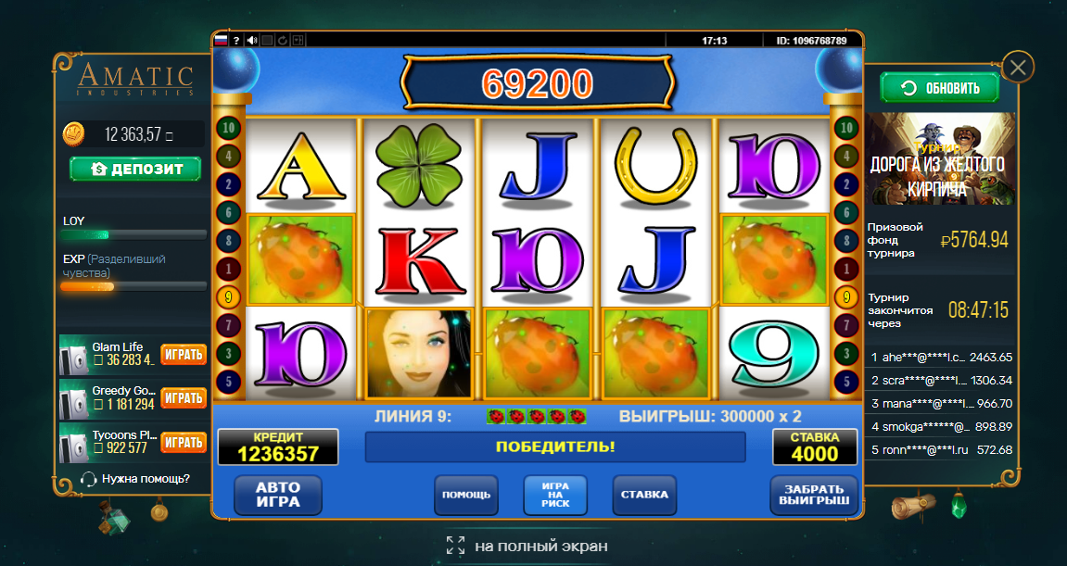Click the green ДЕПОЗИТ button

coord(135,169)
